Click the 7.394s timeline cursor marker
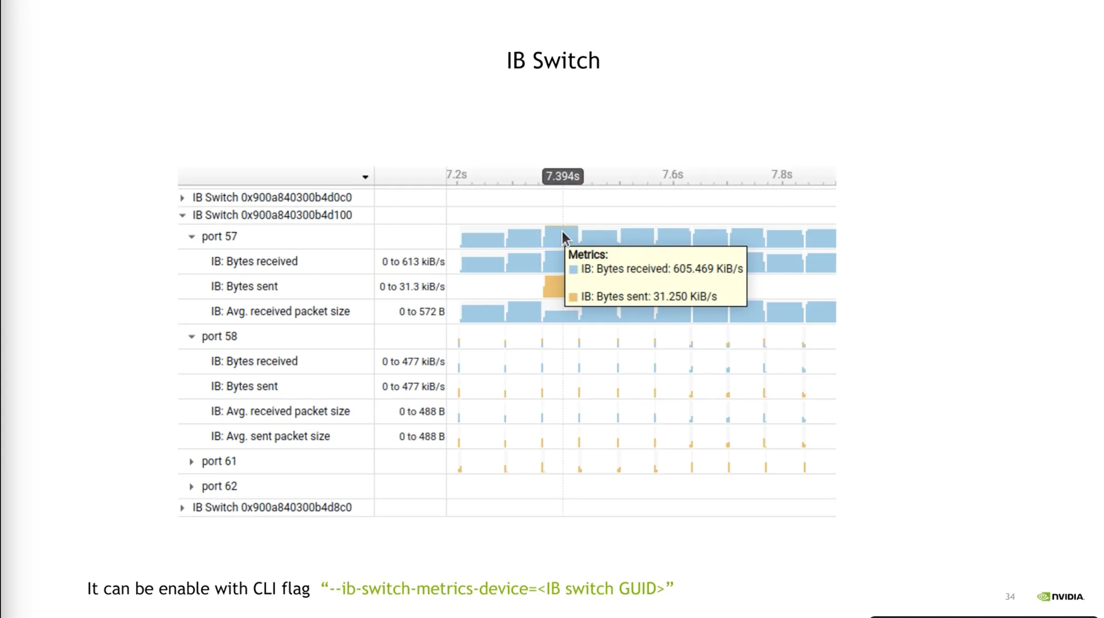The height and width of the screenshot is (618, 1104). click(562, 176)
